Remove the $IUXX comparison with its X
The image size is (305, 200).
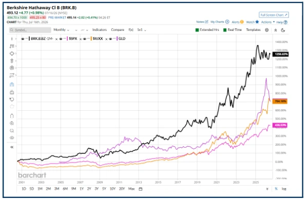point(106,39)
